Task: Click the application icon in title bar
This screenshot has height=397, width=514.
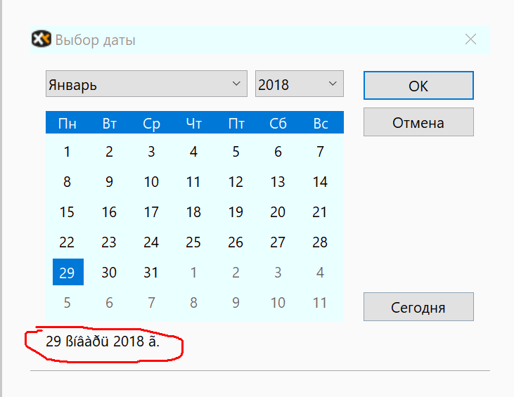Action: click(41, 39)
